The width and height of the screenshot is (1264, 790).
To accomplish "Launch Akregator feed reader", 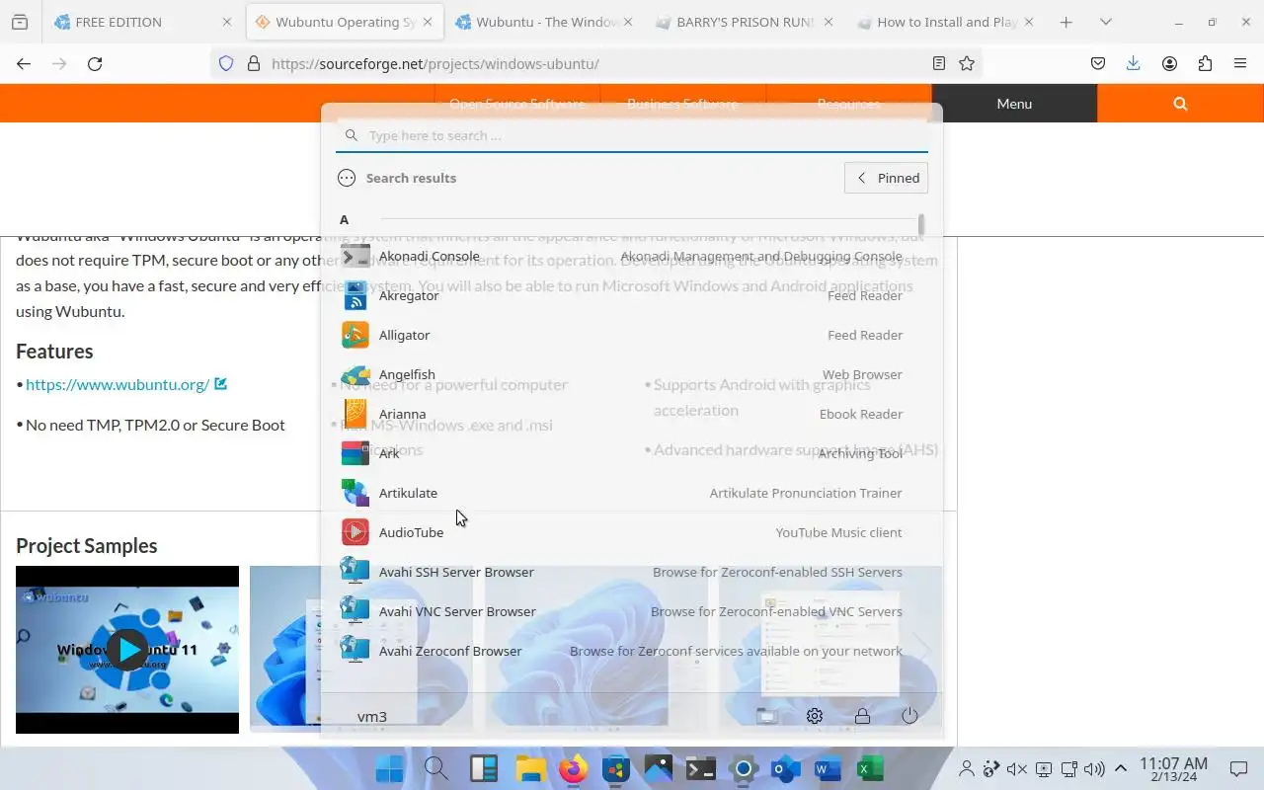I will [622, 295].
